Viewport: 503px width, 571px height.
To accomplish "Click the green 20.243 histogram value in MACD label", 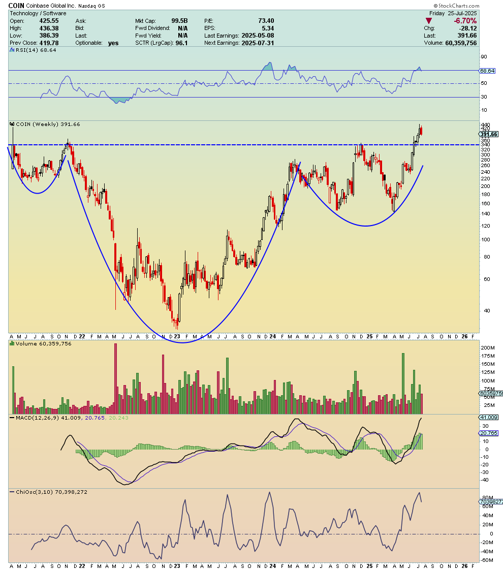I will [119, 418].
